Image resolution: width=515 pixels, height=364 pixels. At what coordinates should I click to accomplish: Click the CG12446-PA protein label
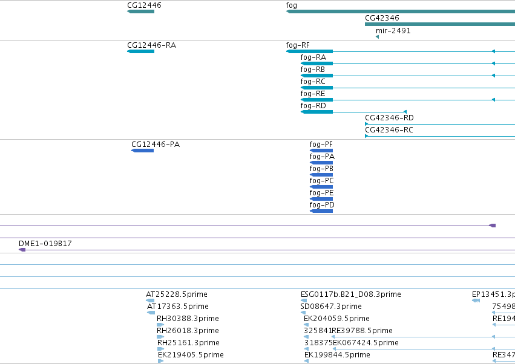(x=156, y=145)
